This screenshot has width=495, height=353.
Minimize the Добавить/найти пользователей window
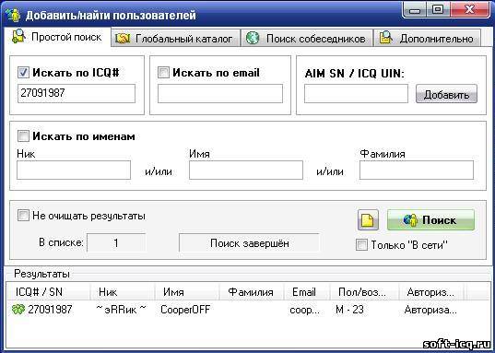pos(415,10)
